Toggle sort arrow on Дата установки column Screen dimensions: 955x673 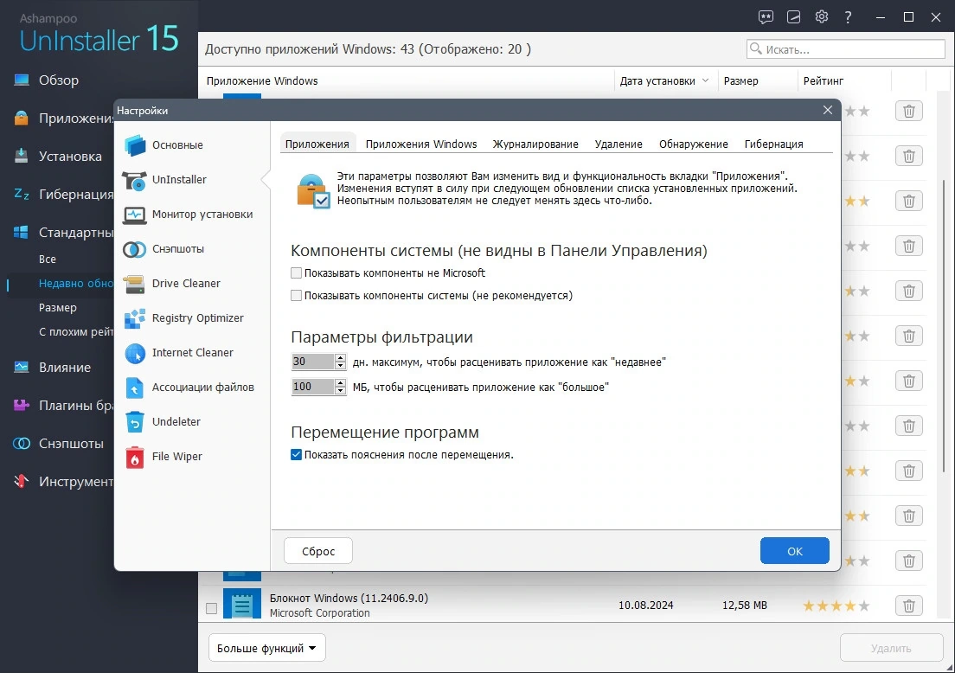705,80
